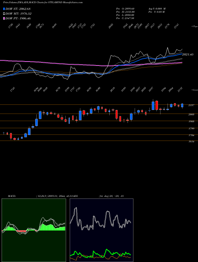This screenshot has height=262, width=198.
Task: Click the '<Tops' label beside the top values
Action: tap(194, 27)
